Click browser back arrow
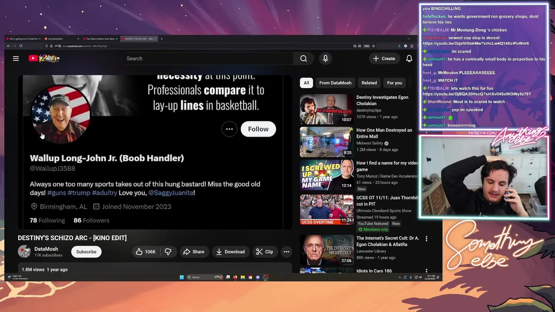 8,46
